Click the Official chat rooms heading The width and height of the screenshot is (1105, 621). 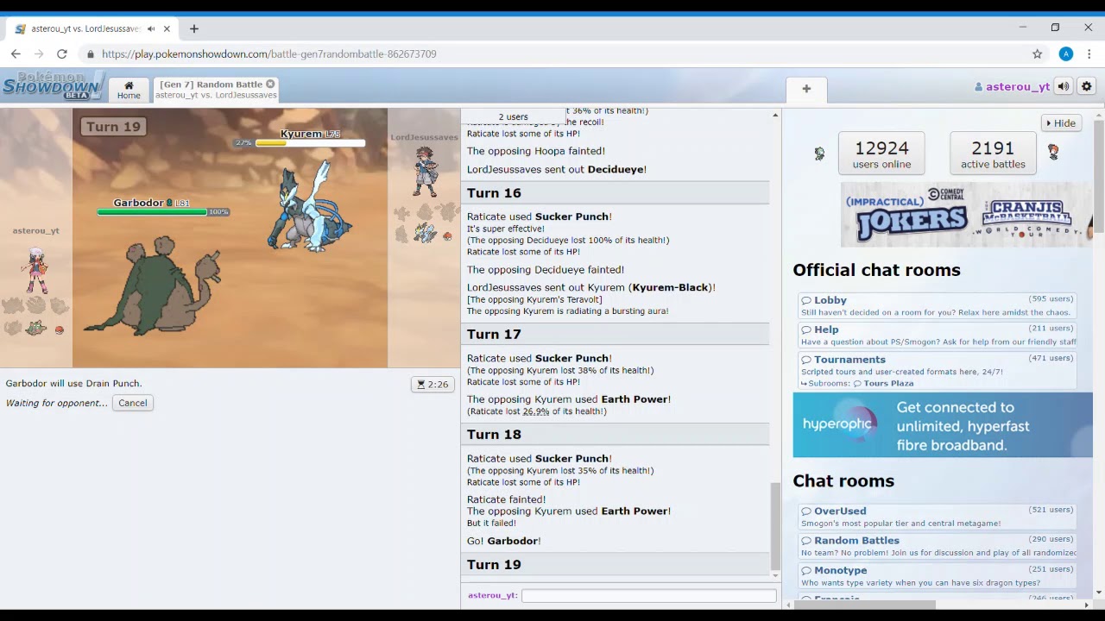pyautogui.click(x=876, y=270)
